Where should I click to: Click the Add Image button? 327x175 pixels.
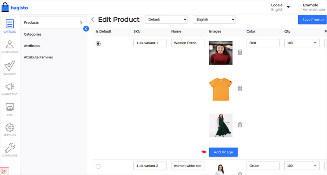click(223, 152)
